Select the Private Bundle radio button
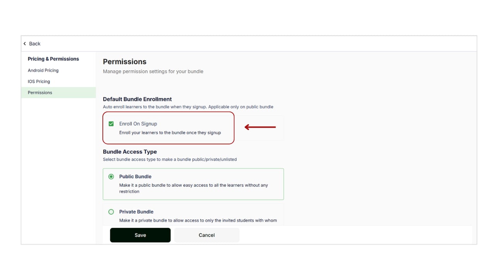This screenshot has width=498, height=280. coord(111,212)
